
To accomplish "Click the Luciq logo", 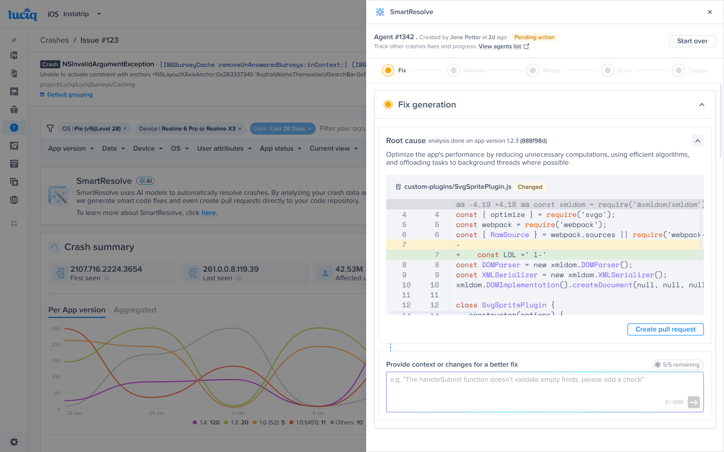I will (23, 14).
